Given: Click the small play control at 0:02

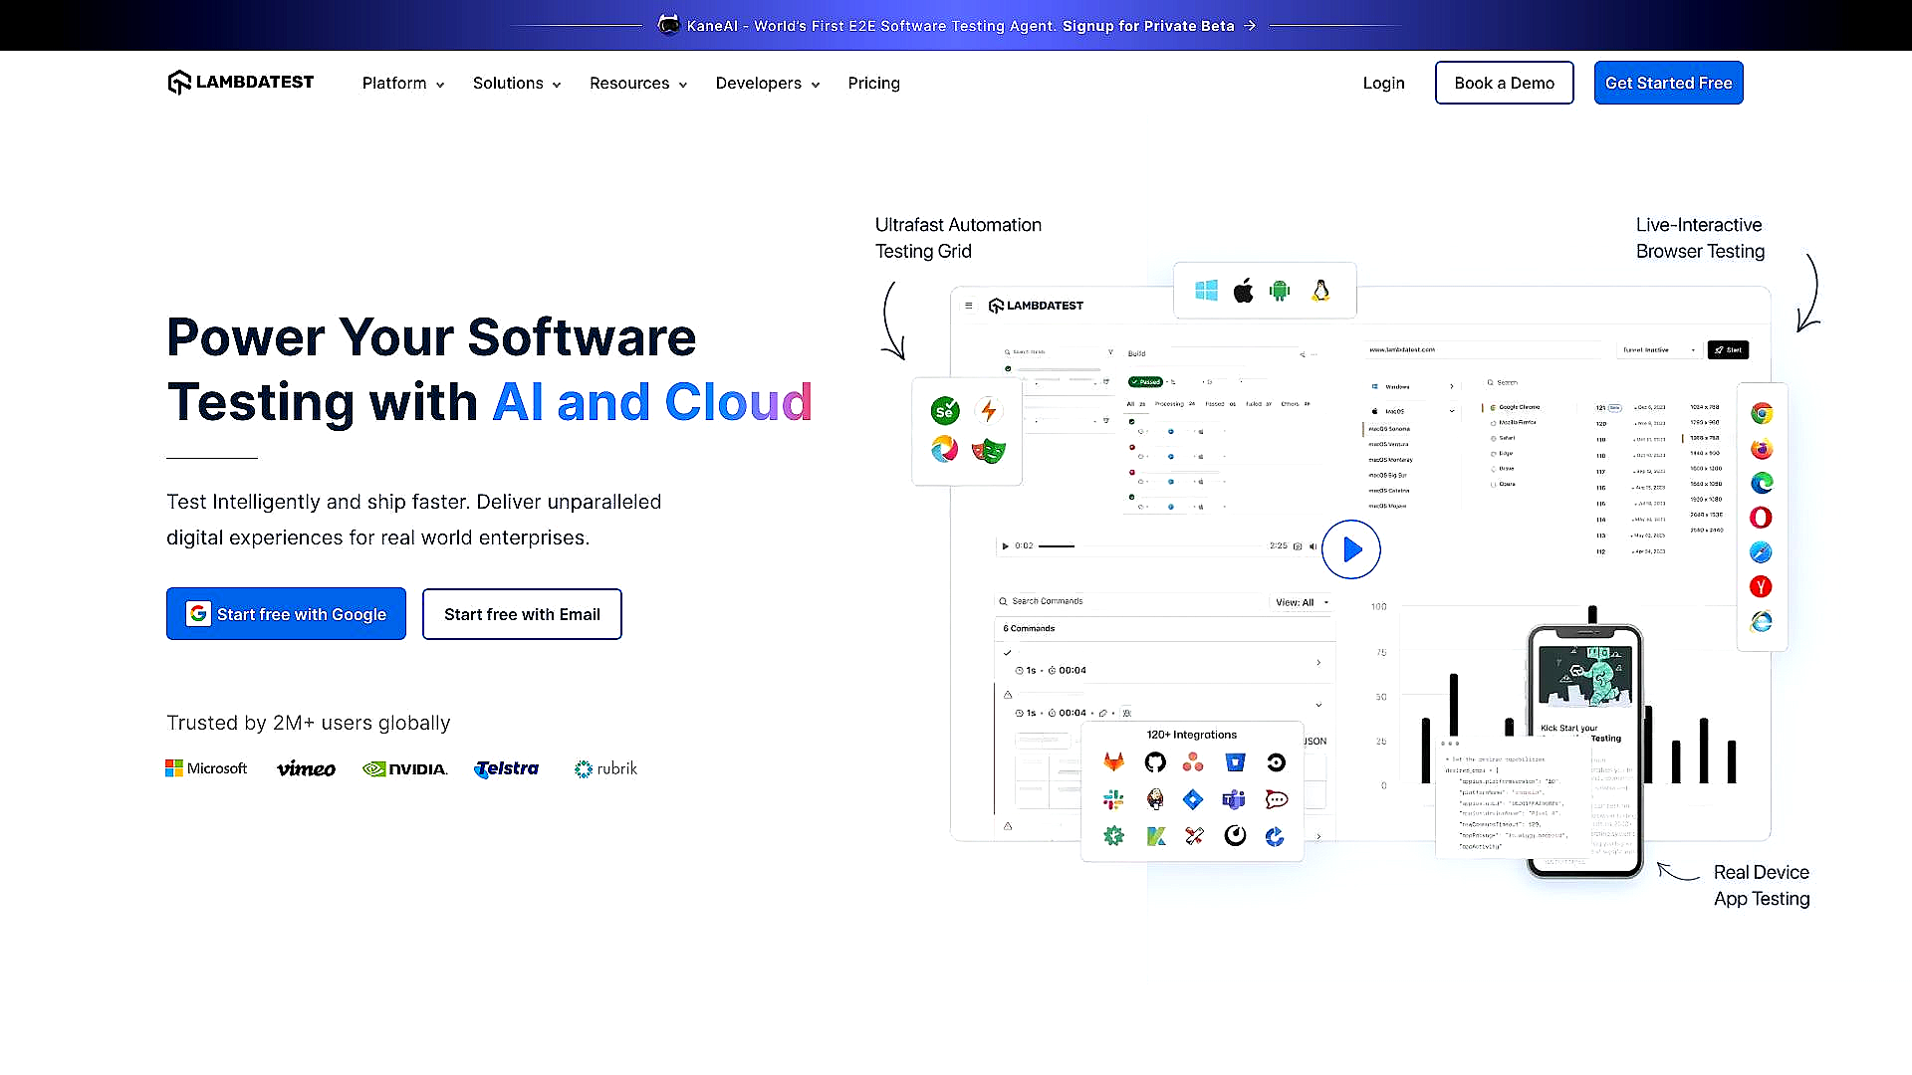Looking at the screenshot, I should coord(1005,546).
